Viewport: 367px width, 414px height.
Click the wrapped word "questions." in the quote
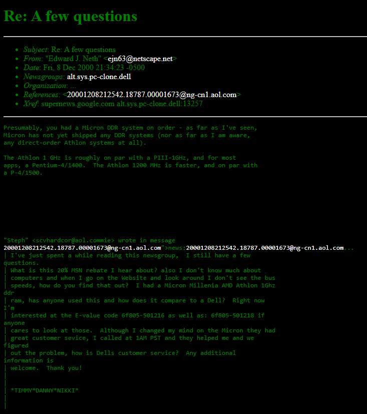[x=21, y=263]
